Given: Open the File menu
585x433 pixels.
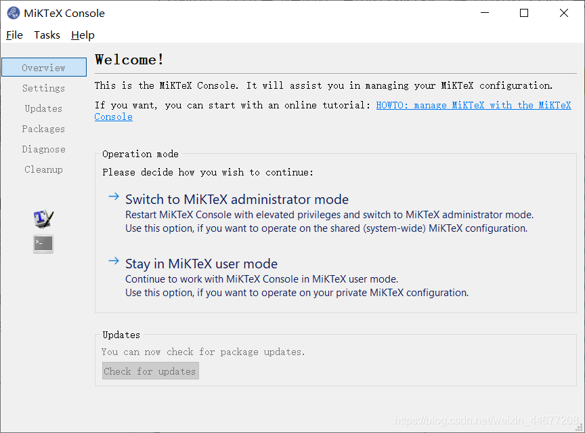Looking at the screenshot, I should (14, 35).
